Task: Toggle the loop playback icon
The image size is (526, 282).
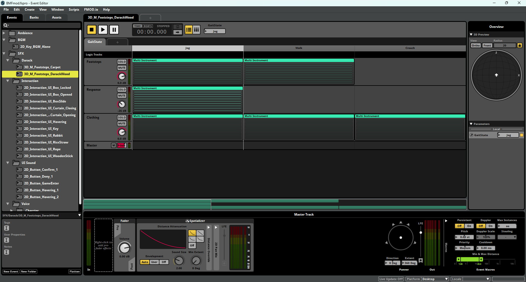Action: click(x=178, y=27)
